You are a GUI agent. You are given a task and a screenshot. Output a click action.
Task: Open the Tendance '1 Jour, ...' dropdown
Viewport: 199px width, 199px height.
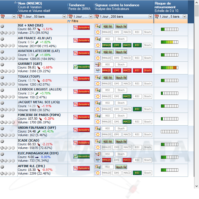[x=91, y=16]
